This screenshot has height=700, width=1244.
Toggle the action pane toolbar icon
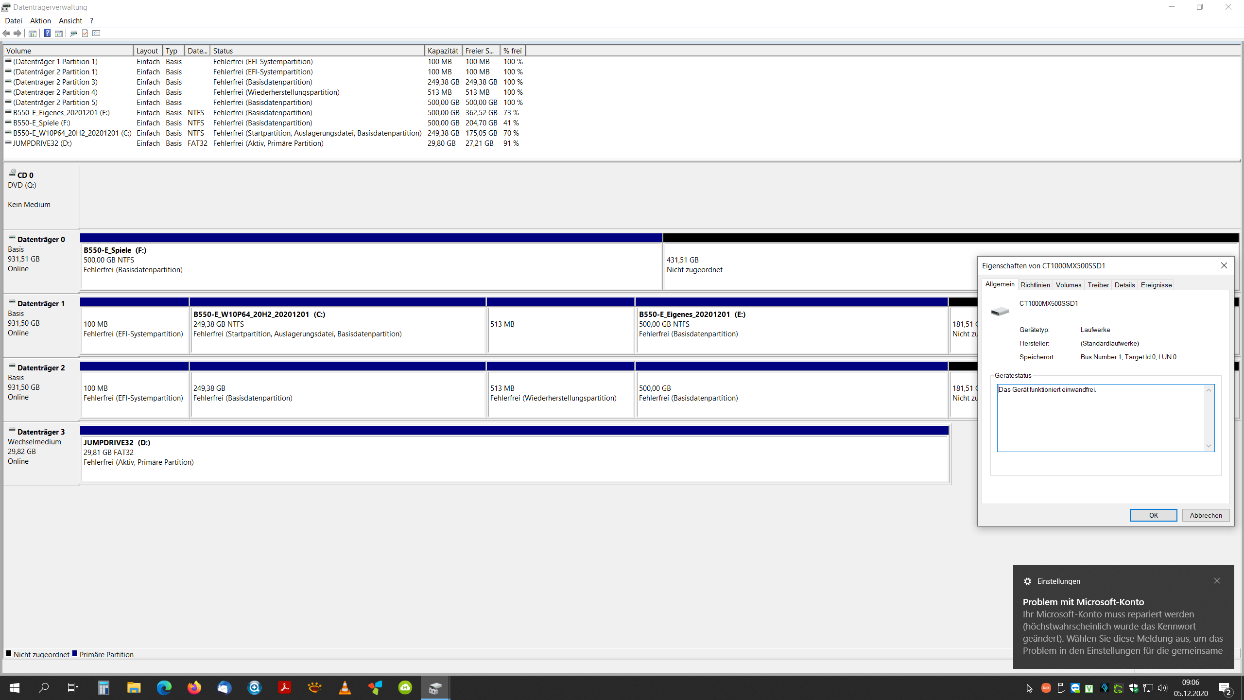pyautogui.click(x=59, y=33)
